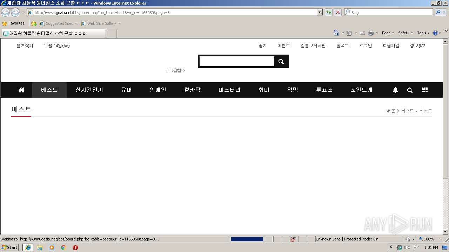449x252 pixels.
Task: Click the red stop-sign taskbar icon
Action: (x=75, y=247)
